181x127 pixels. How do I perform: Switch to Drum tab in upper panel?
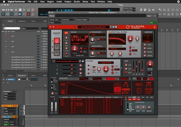(x=33, y=21)
